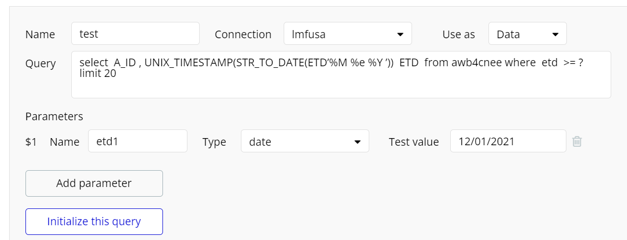Click the 'Use as' label text
627x240 pixels.
tap(458, 35)
